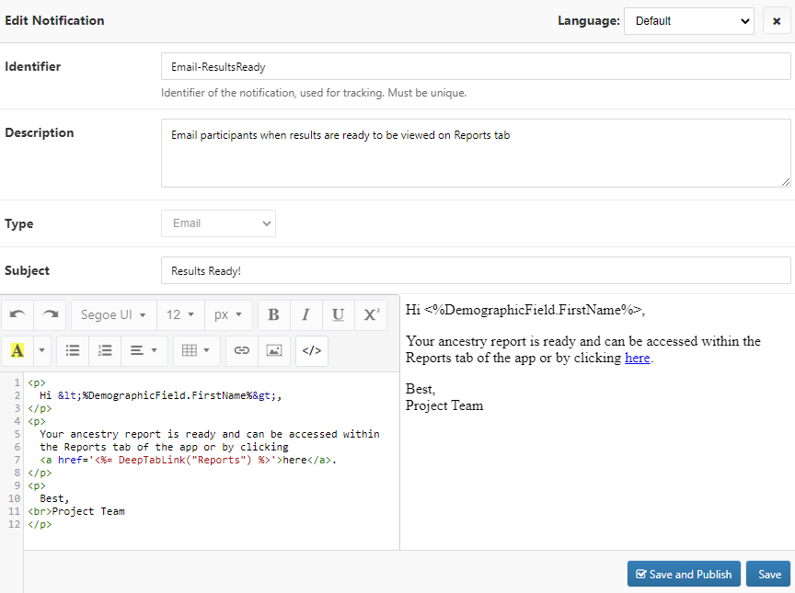Expand the Segoe UI font family dropdown
Image resolution: width=795 pixels, height=593 pixels.
click(x=113, y=314)
